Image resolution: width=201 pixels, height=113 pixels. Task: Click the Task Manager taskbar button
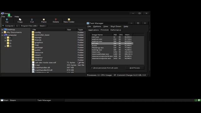(x=51, y=100)
